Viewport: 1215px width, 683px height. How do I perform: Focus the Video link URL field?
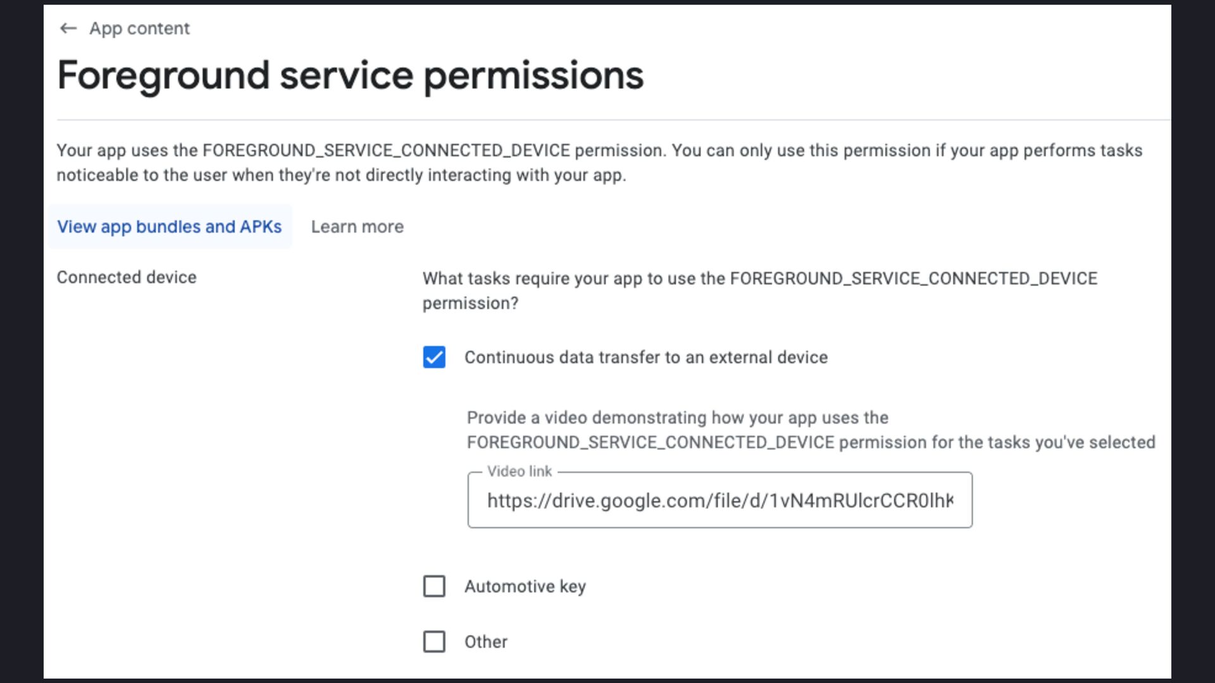[x=720, y=500]
